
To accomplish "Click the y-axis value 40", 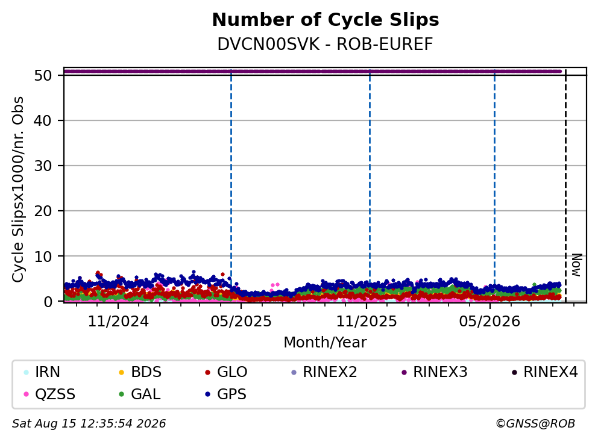I will [x=43, y=121].
